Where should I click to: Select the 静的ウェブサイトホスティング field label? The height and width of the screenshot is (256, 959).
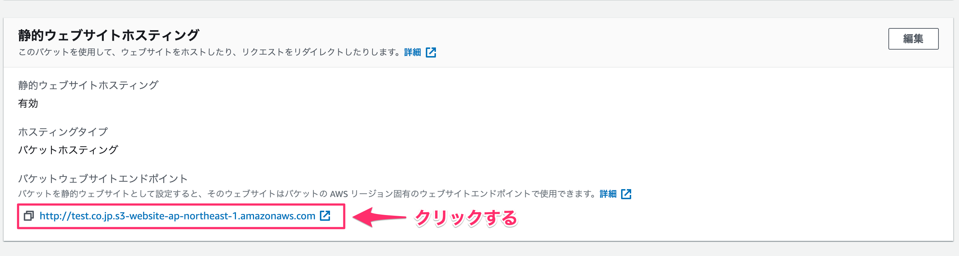[88, 85]
